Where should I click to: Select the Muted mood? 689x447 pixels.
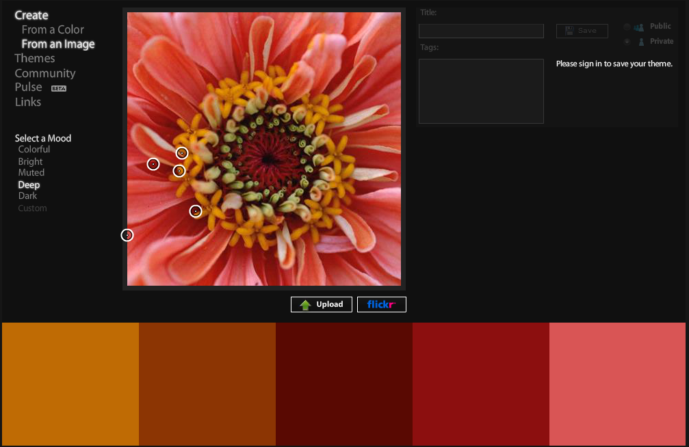coord(31,172)
